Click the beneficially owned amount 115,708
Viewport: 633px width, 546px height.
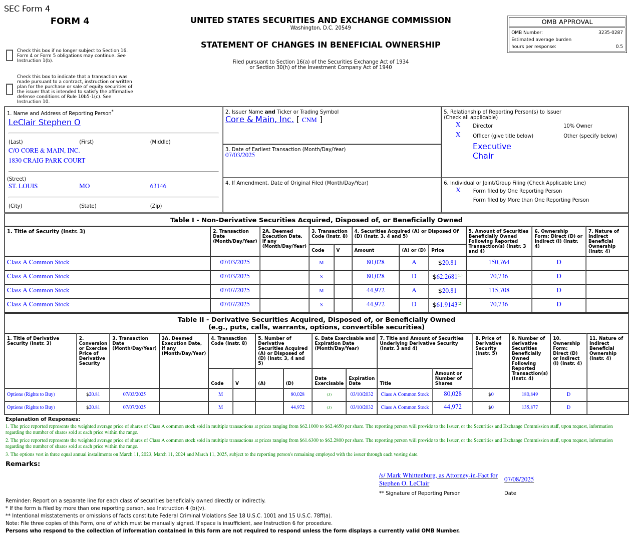499,290
